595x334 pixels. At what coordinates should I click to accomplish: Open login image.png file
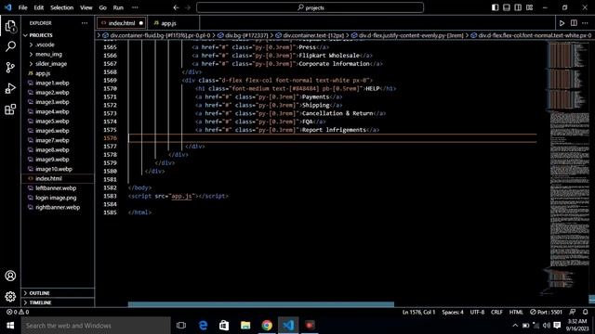pos(56,198)
